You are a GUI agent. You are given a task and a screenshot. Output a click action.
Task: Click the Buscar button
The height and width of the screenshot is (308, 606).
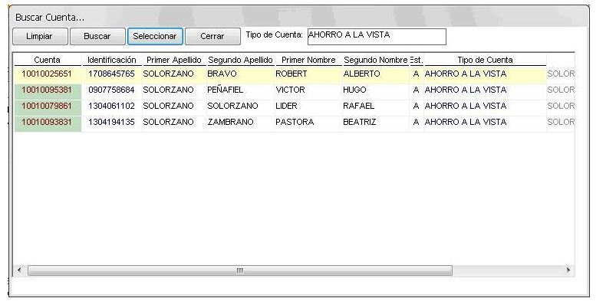tap(97, 36)
